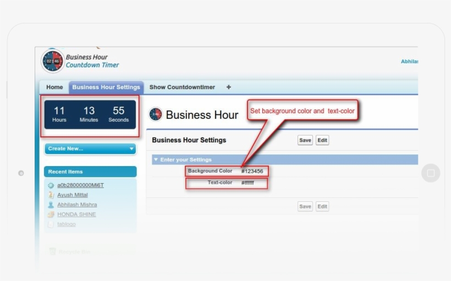Viewport: 451px width, 281px height.
Task: Click the plus icon to add tabs
Action: pos(229,87)
